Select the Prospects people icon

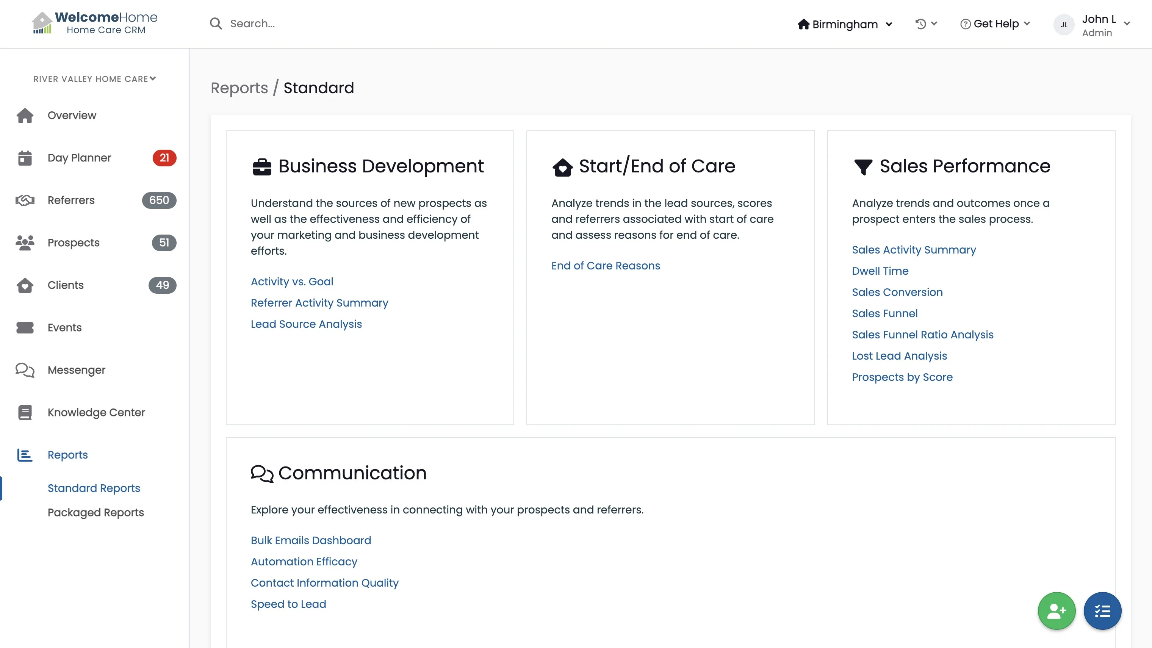coord(25,243)
